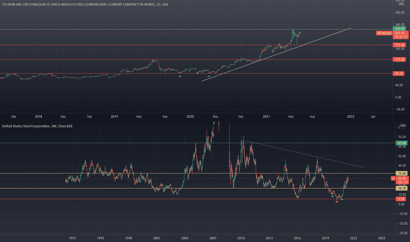
Task: Click the 2021 label on iron ore time axis
Action: tap(266, 117)
